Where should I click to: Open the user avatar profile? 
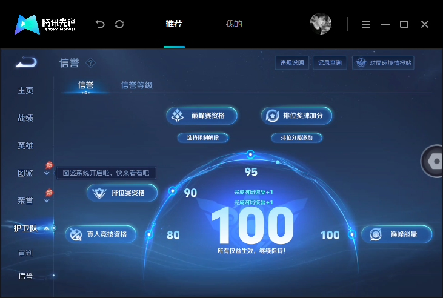click(x=321, y=24)
